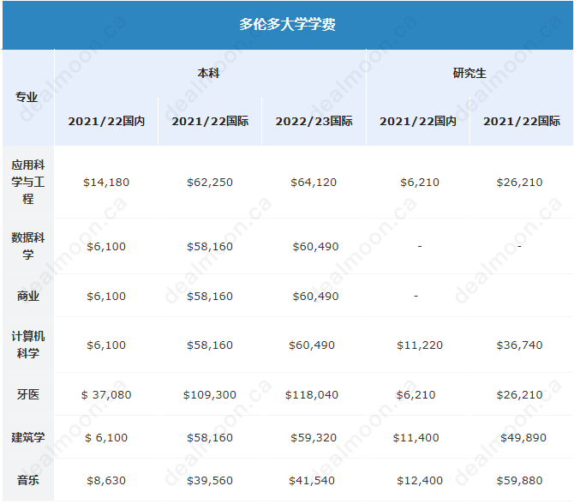
Task: Click the $64,120 tuition cell
Action: 314,182
